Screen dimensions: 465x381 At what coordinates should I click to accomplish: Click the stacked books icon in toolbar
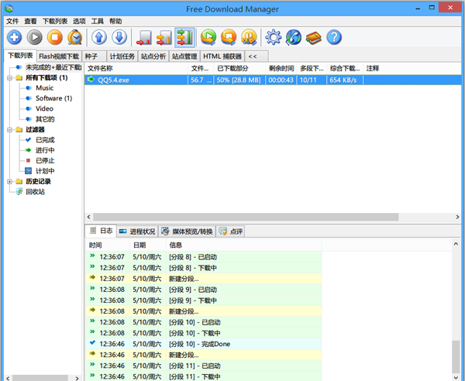313,36
